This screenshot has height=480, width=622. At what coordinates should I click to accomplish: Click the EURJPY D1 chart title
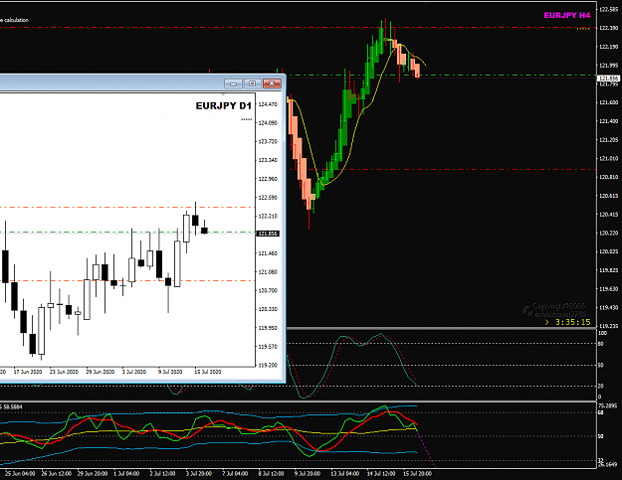click(x=223, y=106)
